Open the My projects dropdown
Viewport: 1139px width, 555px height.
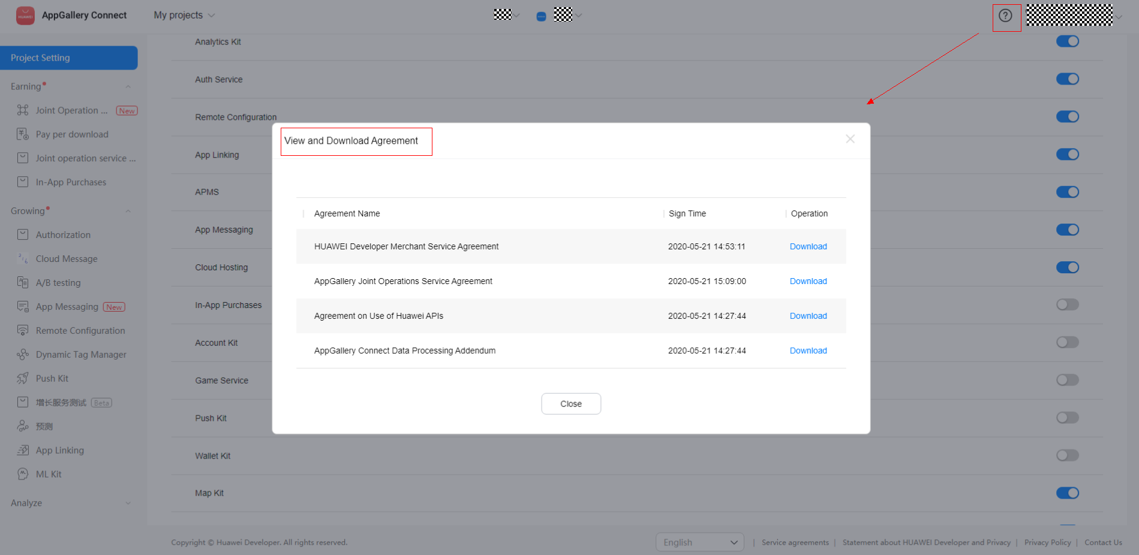184,15
